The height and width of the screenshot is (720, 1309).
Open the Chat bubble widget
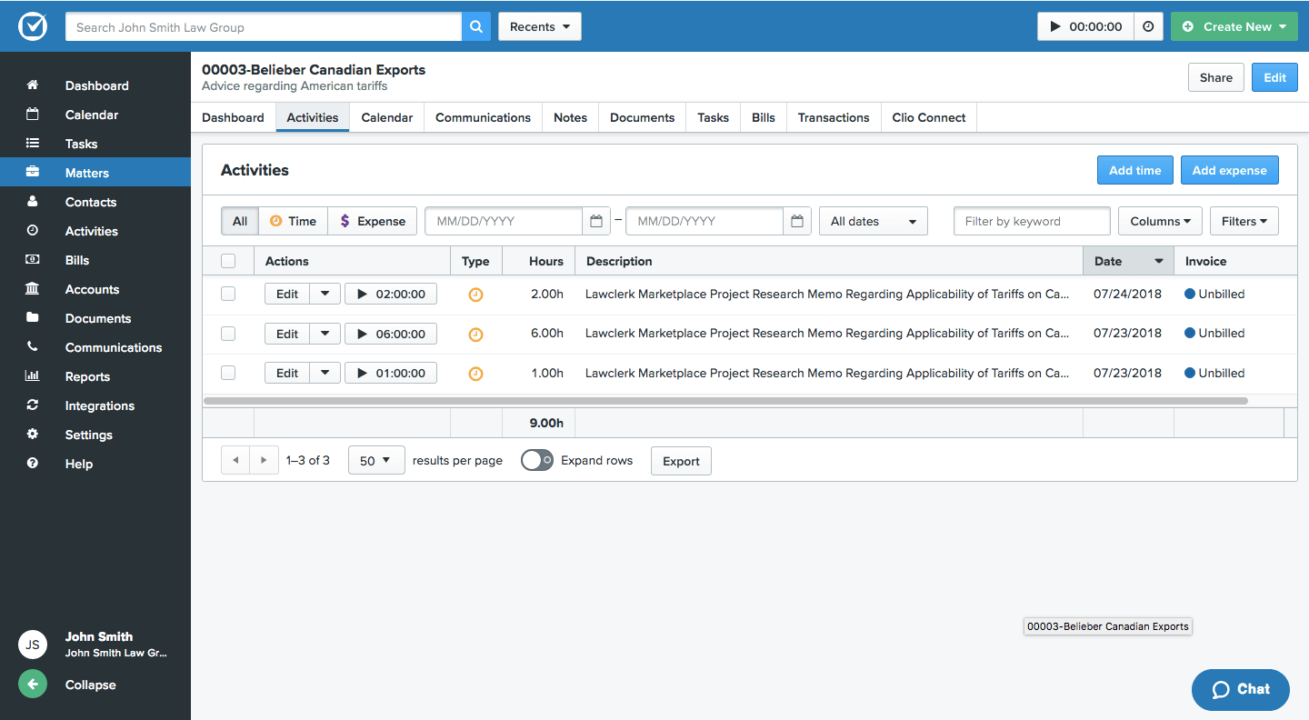click(x=1240, y=689)
